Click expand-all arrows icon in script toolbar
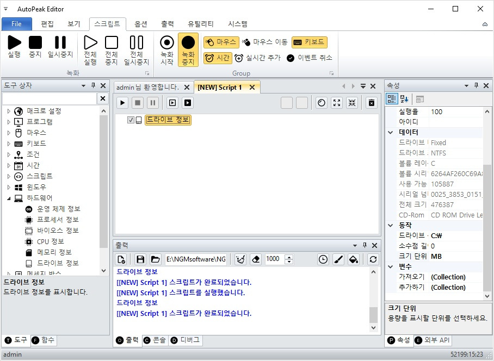494x361 pixels. point(337,103)
